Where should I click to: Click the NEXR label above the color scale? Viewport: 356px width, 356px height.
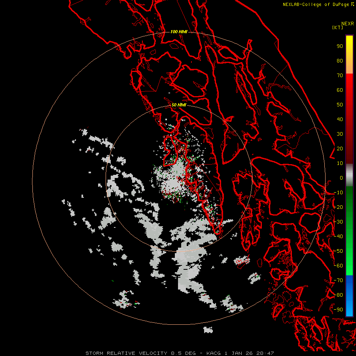click(x=348, y=24)
